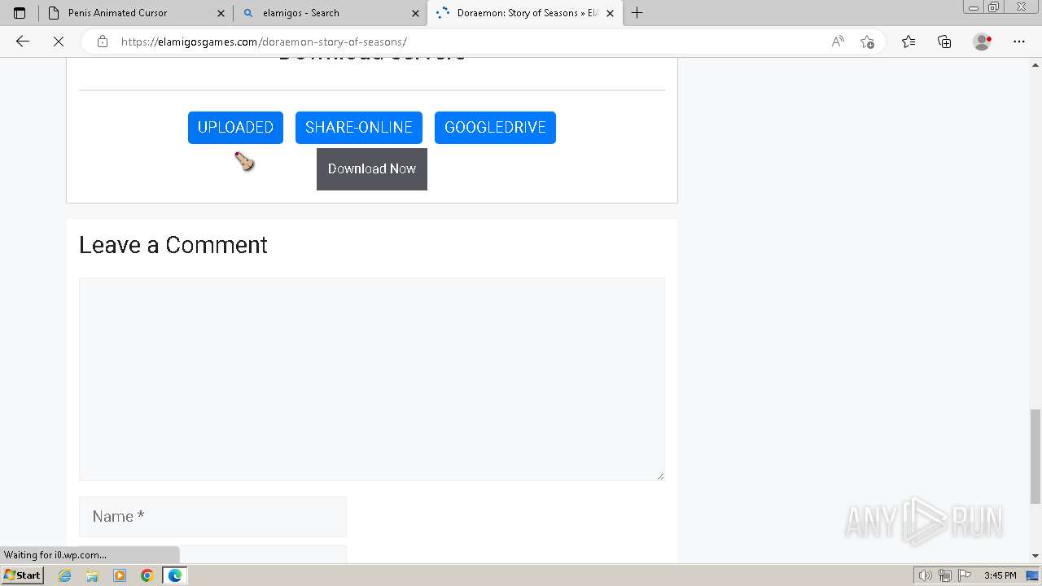Image resolution: width=1042 pixels, height=586 pixels.
Task: Click the SHARE-ONLINE download server button
Action: (x=359, y=128)
